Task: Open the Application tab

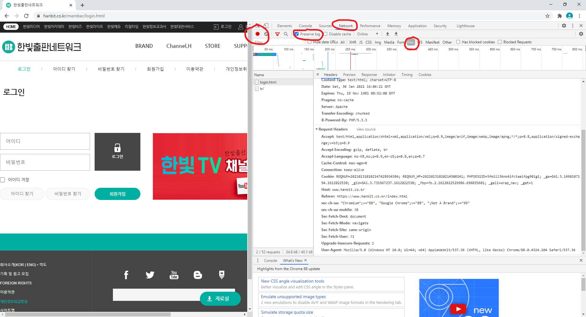Action: pyautogui.click(x=417, y=26)
